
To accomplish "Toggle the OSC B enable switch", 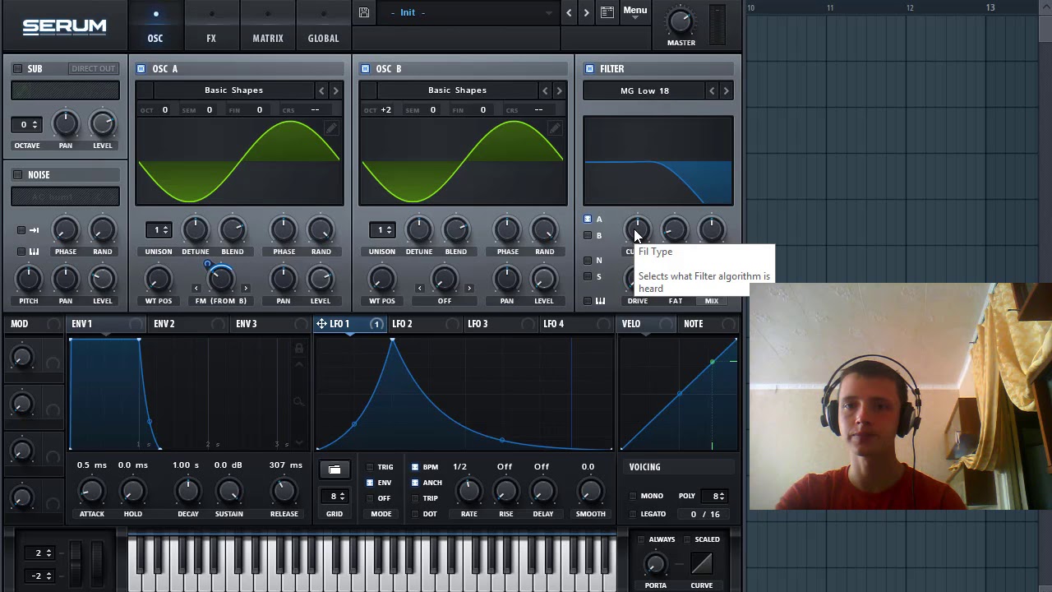I will (365, 69).
